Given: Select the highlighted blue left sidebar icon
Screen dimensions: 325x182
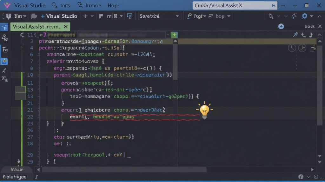Looking at the screenshot, I should click(x=4, y=61).
